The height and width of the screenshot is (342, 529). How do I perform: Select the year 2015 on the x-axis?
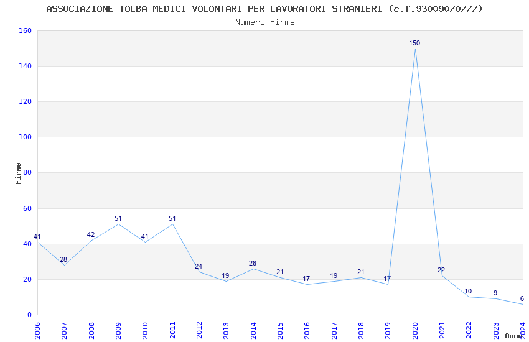pos(280,331)
